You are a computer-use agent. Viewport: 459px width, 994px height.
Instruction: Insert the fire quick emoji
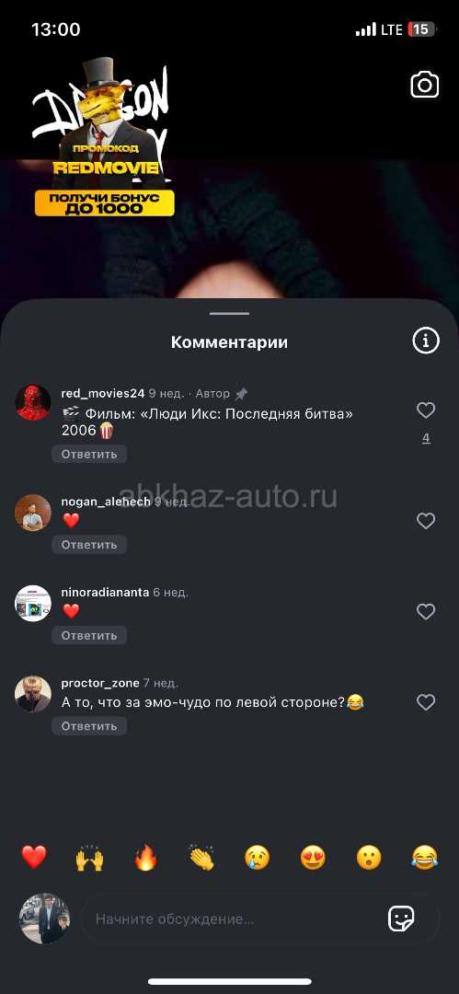145,858
